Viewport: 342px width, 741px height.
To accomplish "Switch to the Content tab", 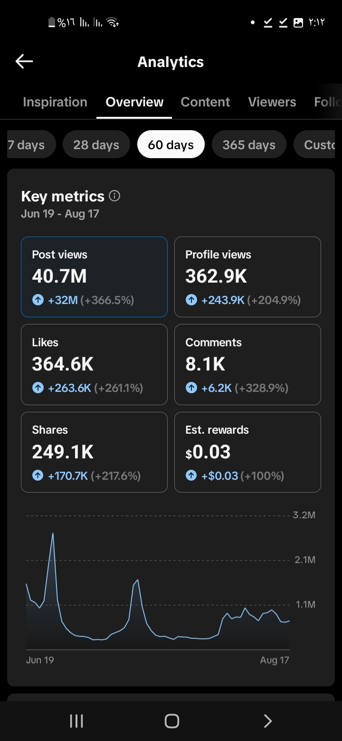I will coord(205,102).
